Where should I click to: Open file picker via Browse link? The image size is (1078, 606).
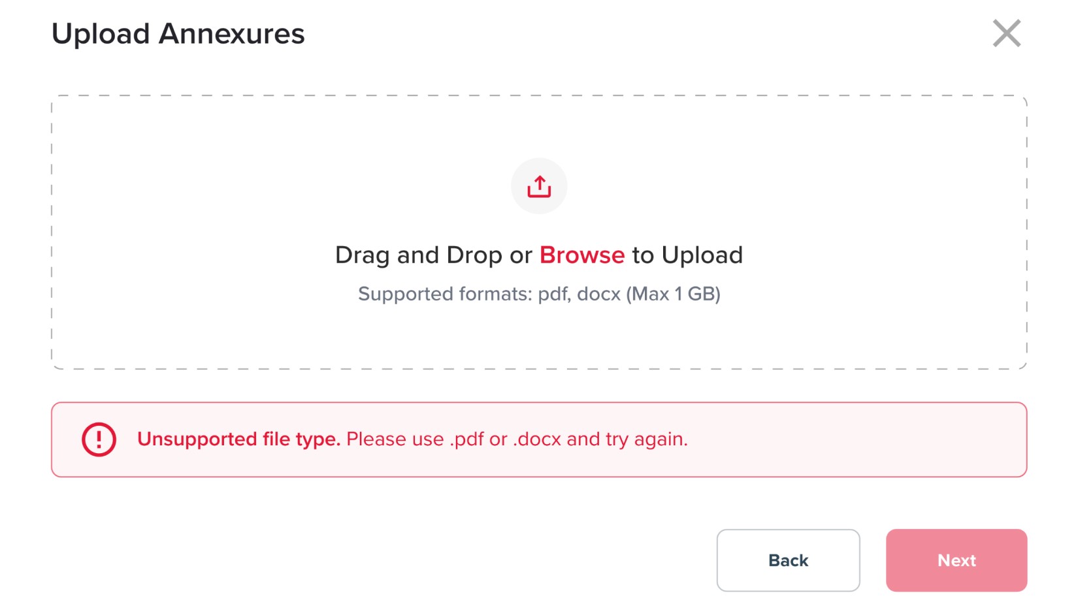click(581, 255)
